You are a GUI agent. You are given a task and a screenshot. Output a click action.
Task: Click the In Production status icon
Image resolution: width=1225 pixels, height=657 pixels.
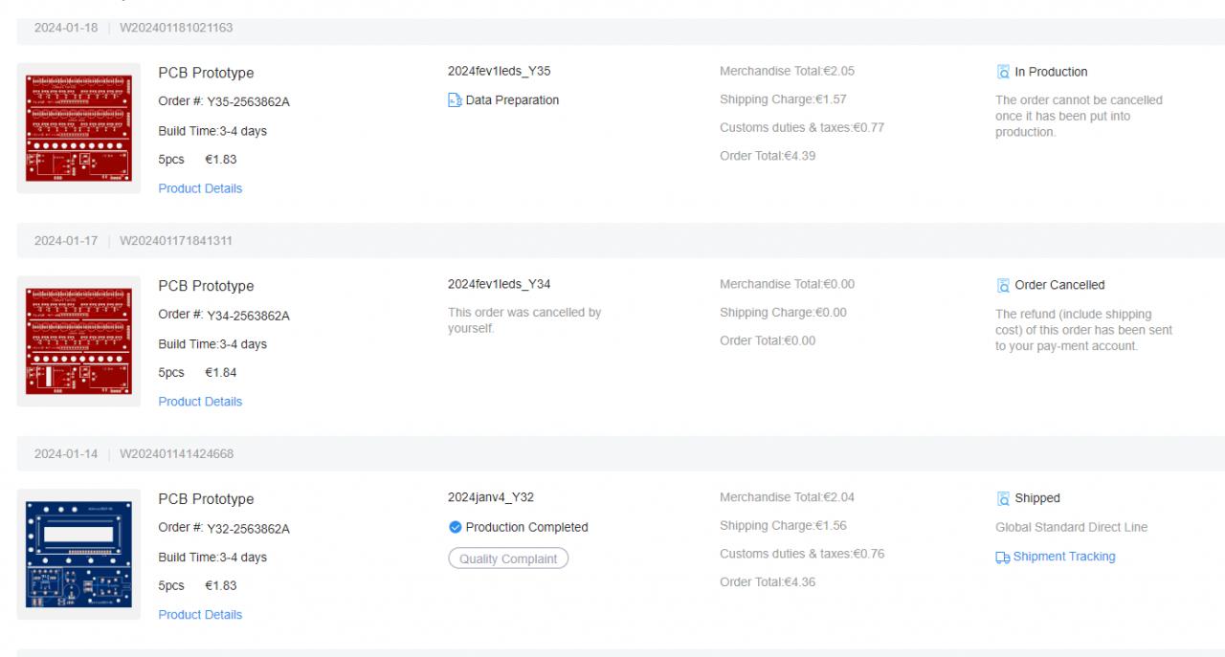[1003, 72]
